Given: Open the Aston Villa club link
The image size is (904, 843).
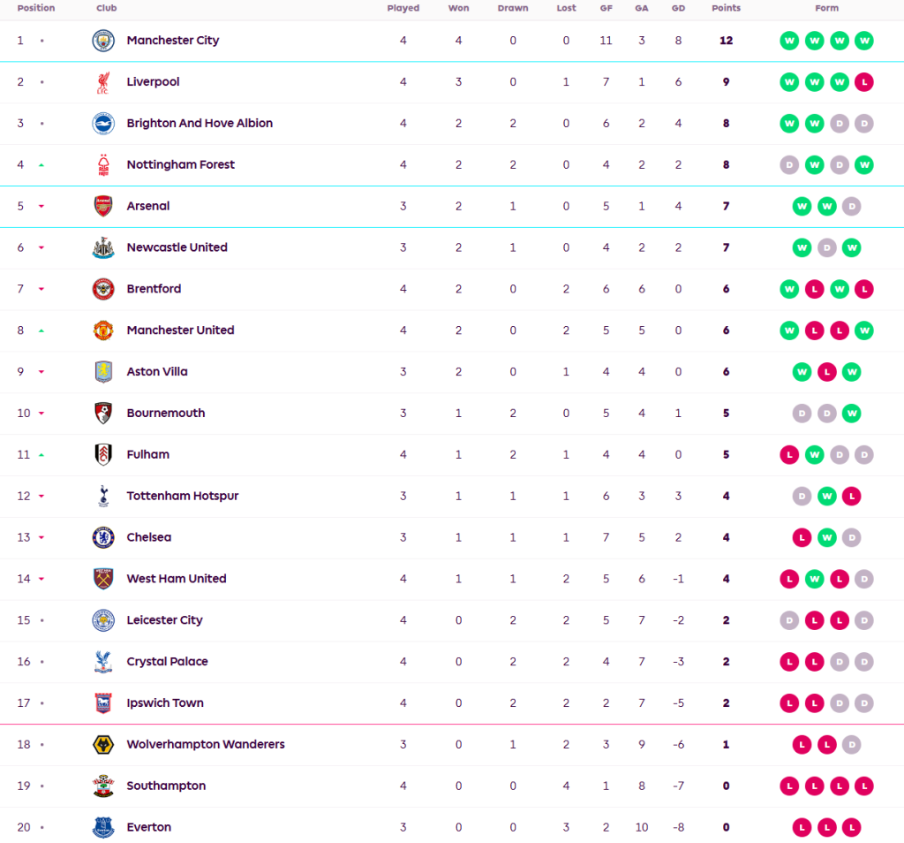Looking at the screenshot, I should [157, 372].
